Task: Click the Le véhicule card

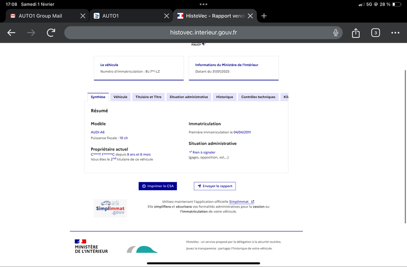Action: pos(138,68)
